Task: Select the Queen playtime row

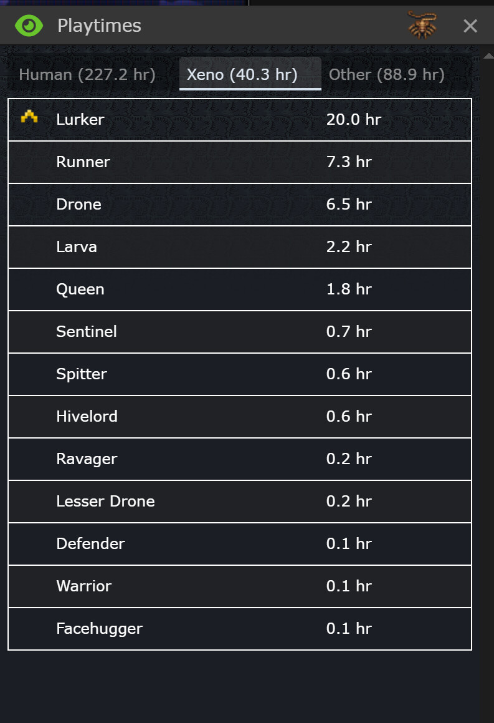Action: [x=240, y=289]
